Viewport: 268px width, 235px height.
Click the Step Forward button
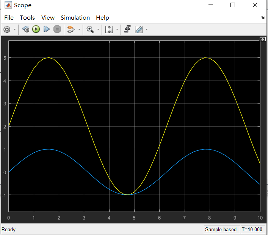pyautogui.click(x=47, y=29)
